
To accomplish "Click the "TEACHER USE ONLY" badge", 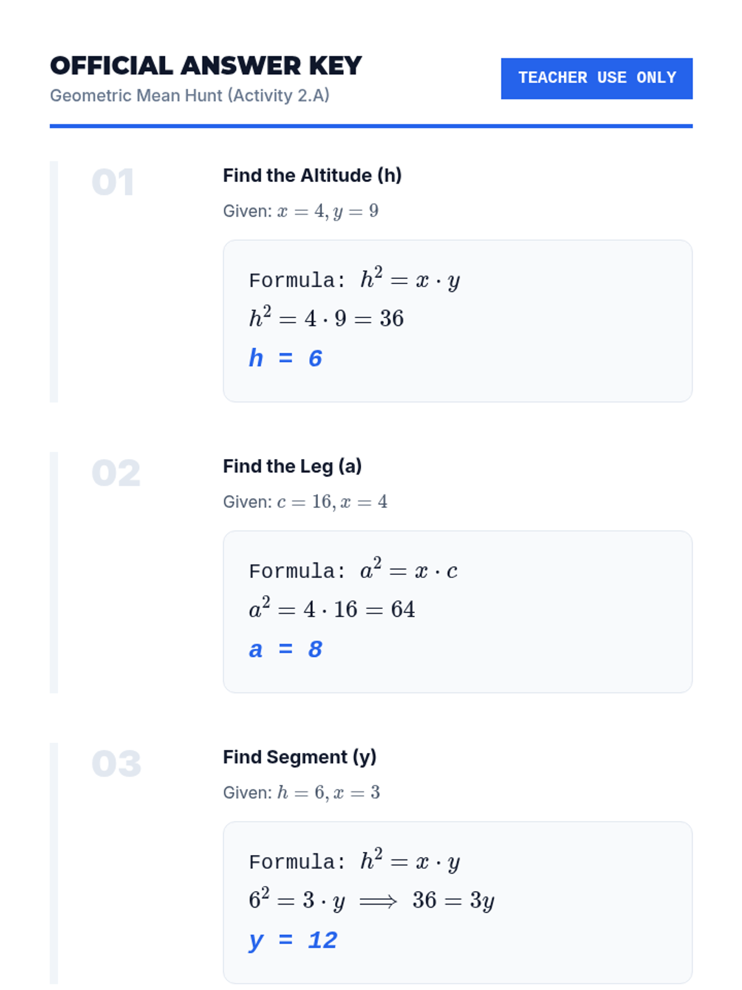I will coord(597,78).
